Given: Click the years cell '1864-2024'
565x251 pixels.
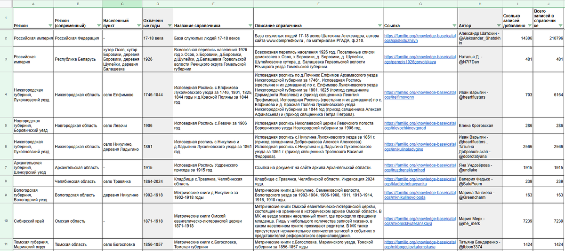Looking at the screenshot, I should (x=157, y=181).
